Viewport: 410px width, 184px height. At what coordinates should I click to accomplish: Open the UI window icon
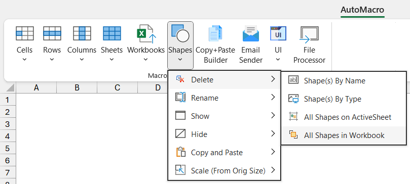[x=278, y=33]
